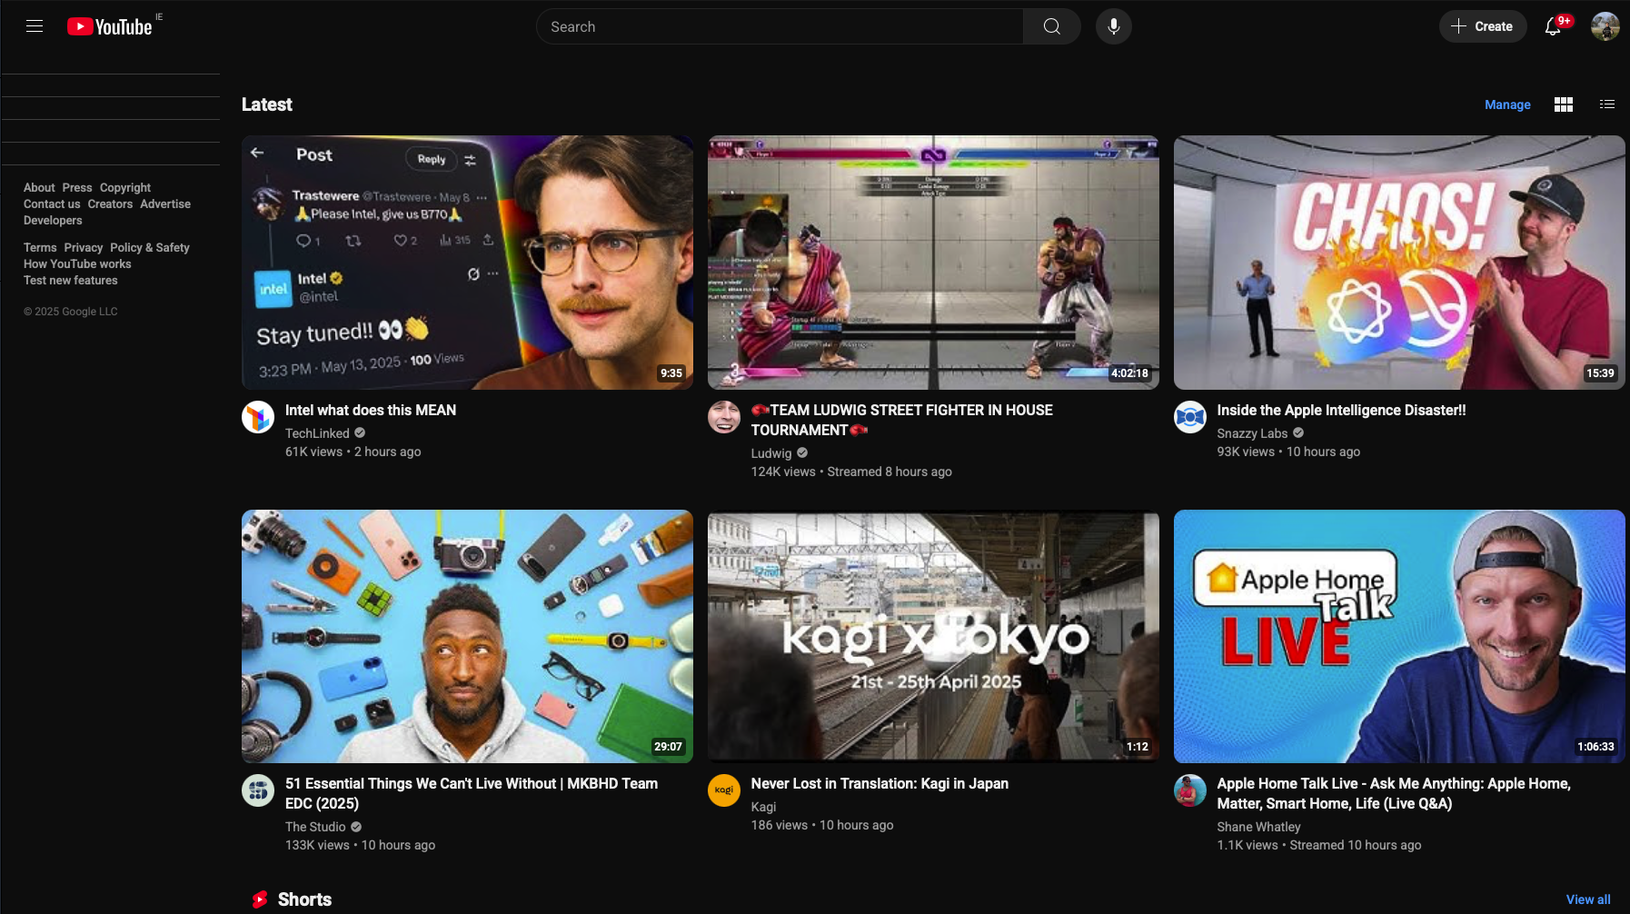Open the Policy & Safety footer link
Screen dimensions: 1630x914
tap(150, 247)
